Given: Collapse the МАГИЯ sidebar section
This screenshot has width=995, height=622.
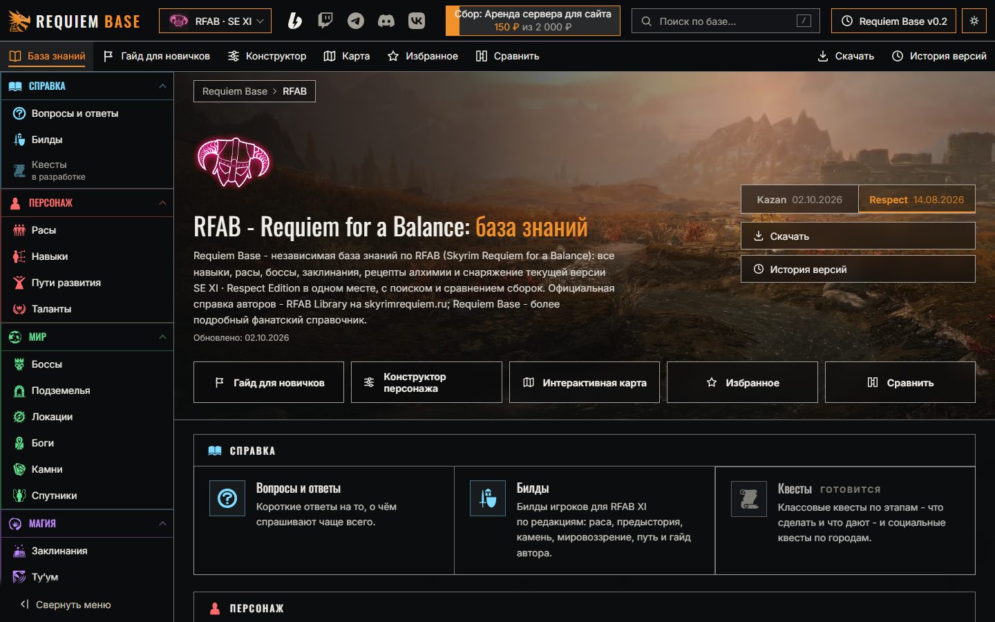Looking at the screenshot, I should coord(87,524).
